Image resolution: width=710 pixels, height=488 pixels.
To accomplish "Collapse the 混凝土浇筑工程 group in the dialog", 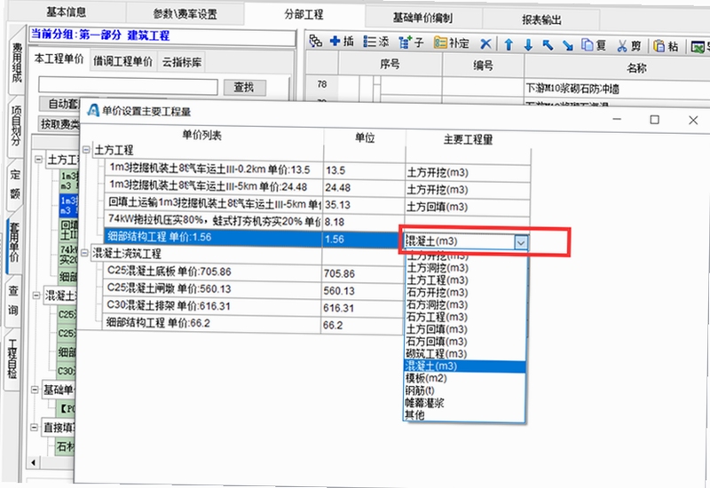I will pyautogui.click(x=84, y=253).
